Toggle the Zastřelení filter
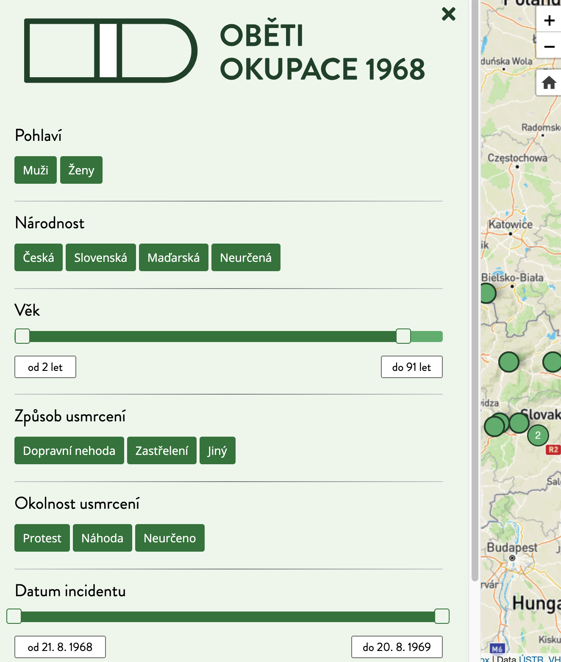This screenshot has width=561, height=662. [x=162, y=451]
